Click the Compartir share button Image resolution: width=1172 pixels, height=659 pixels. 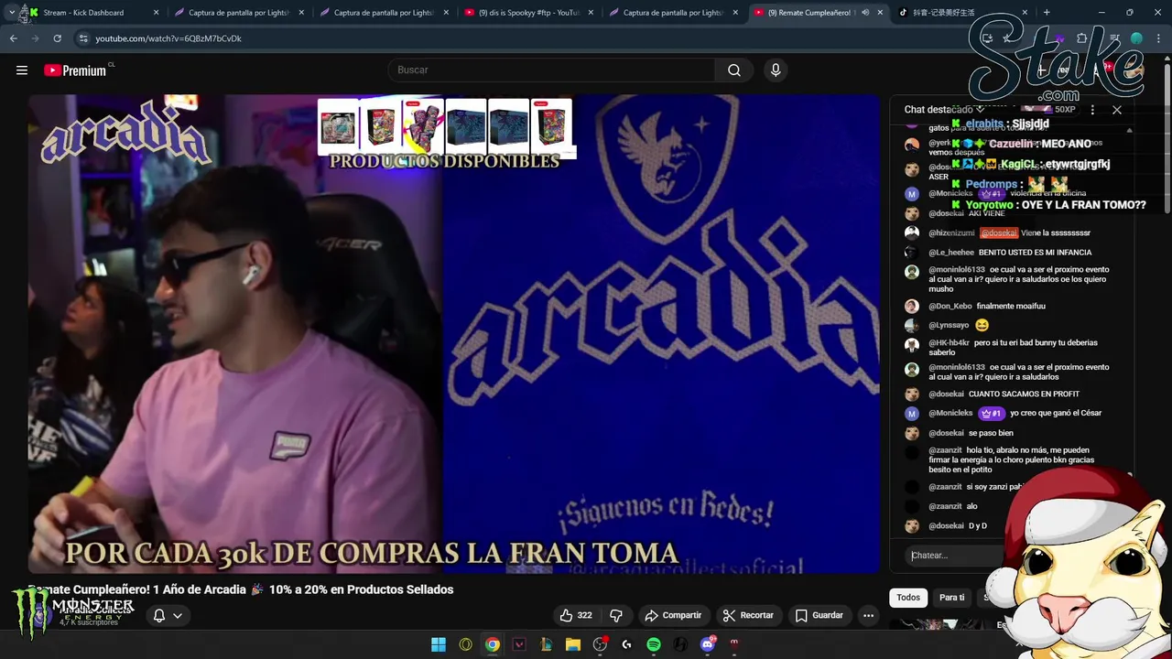[x=673, y=615]
